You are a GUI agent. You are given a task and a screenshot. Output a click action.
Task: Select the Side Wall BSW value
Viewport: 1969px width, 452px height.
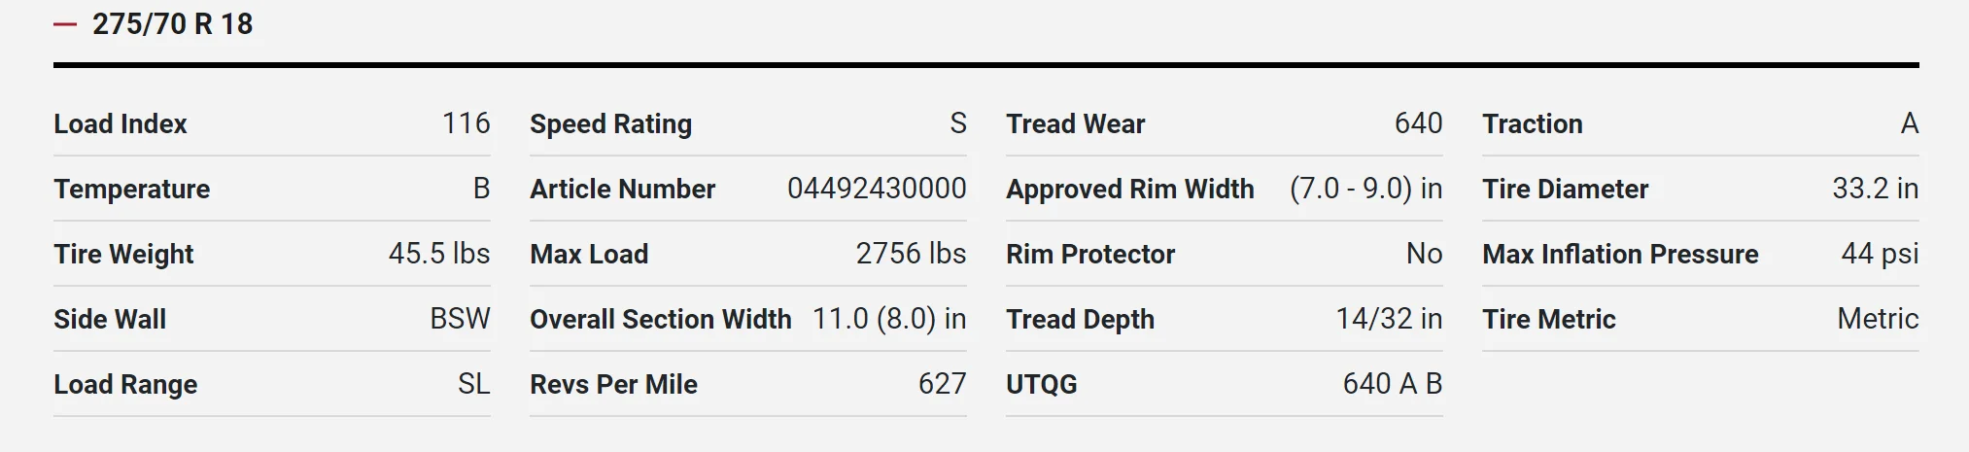pyautogui.click(x=460, y=319)
